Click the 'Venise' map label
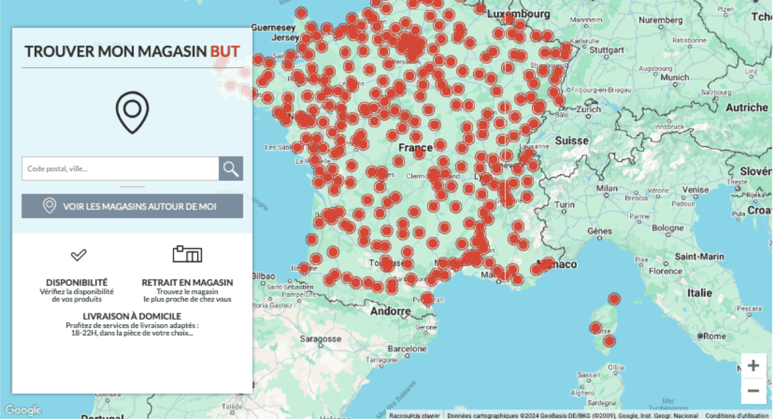This screenshot has height=419, width=773. 696,189
